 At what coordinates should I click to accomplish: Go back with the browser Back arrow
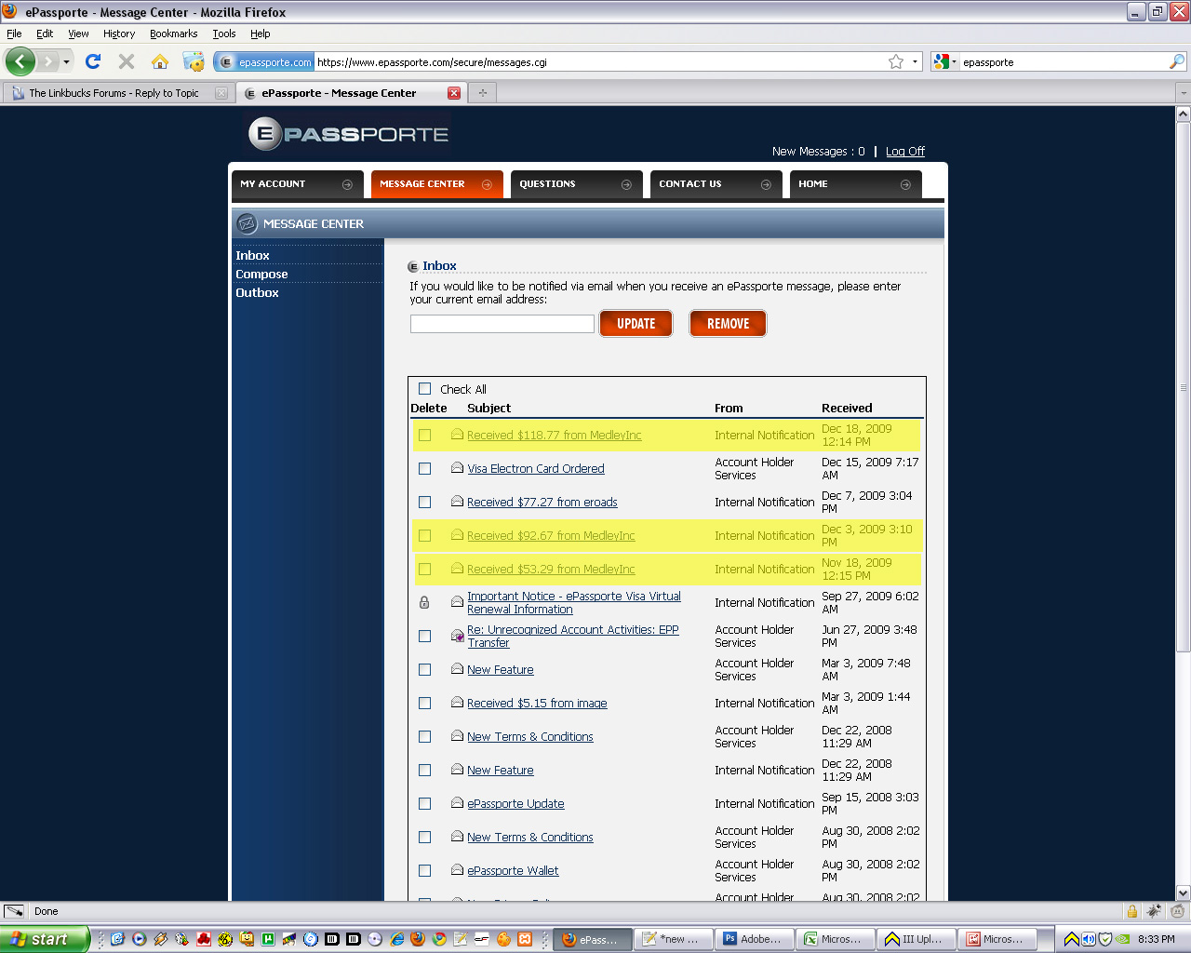click(x=20, y=61)
